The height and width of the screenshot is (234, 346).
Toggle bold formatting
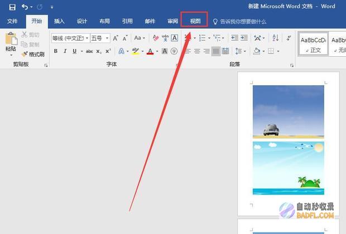click(x=56, y=51)
